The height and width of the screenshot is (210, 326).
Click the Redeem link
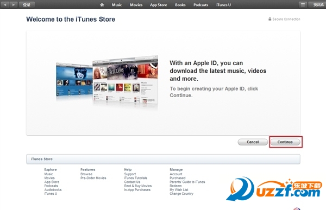click(x=175, y=186)
